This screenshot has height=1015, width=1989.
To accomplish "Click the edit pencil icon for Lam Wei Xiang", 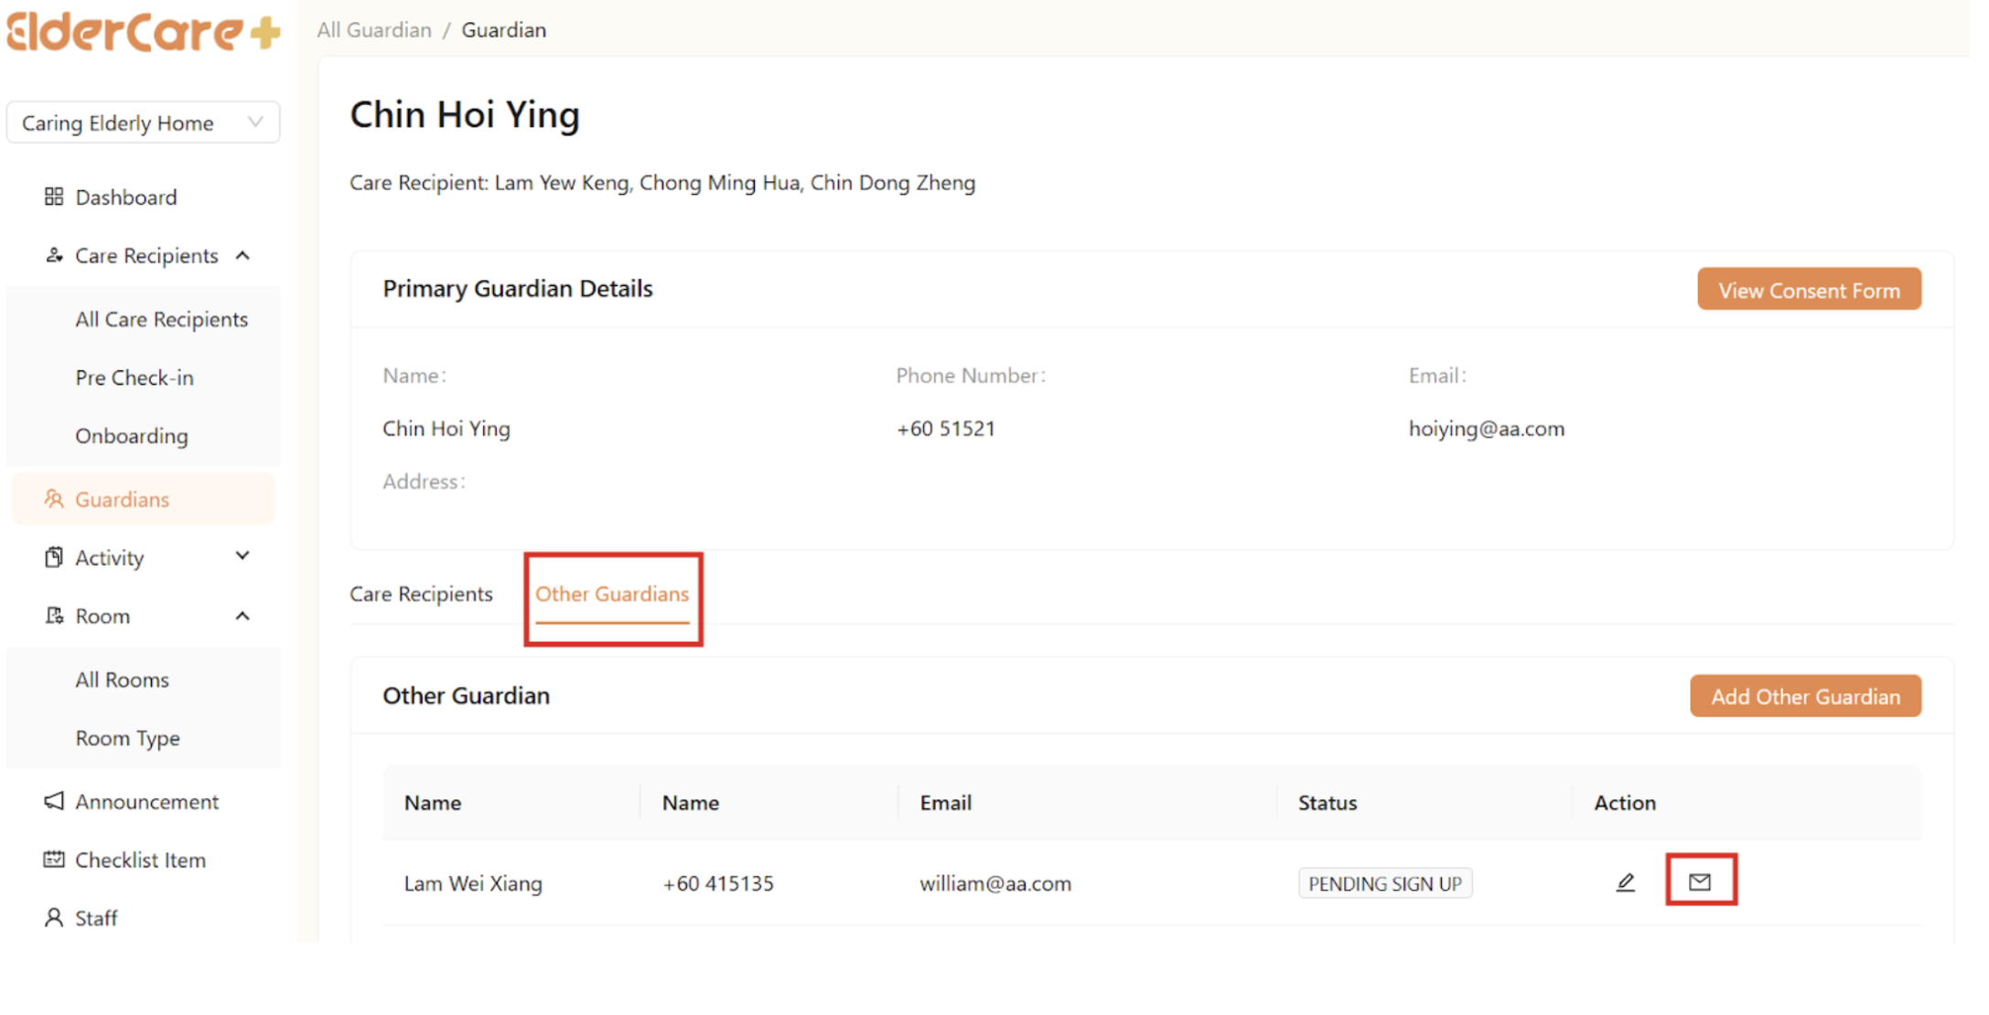I will pos(1625,882).
